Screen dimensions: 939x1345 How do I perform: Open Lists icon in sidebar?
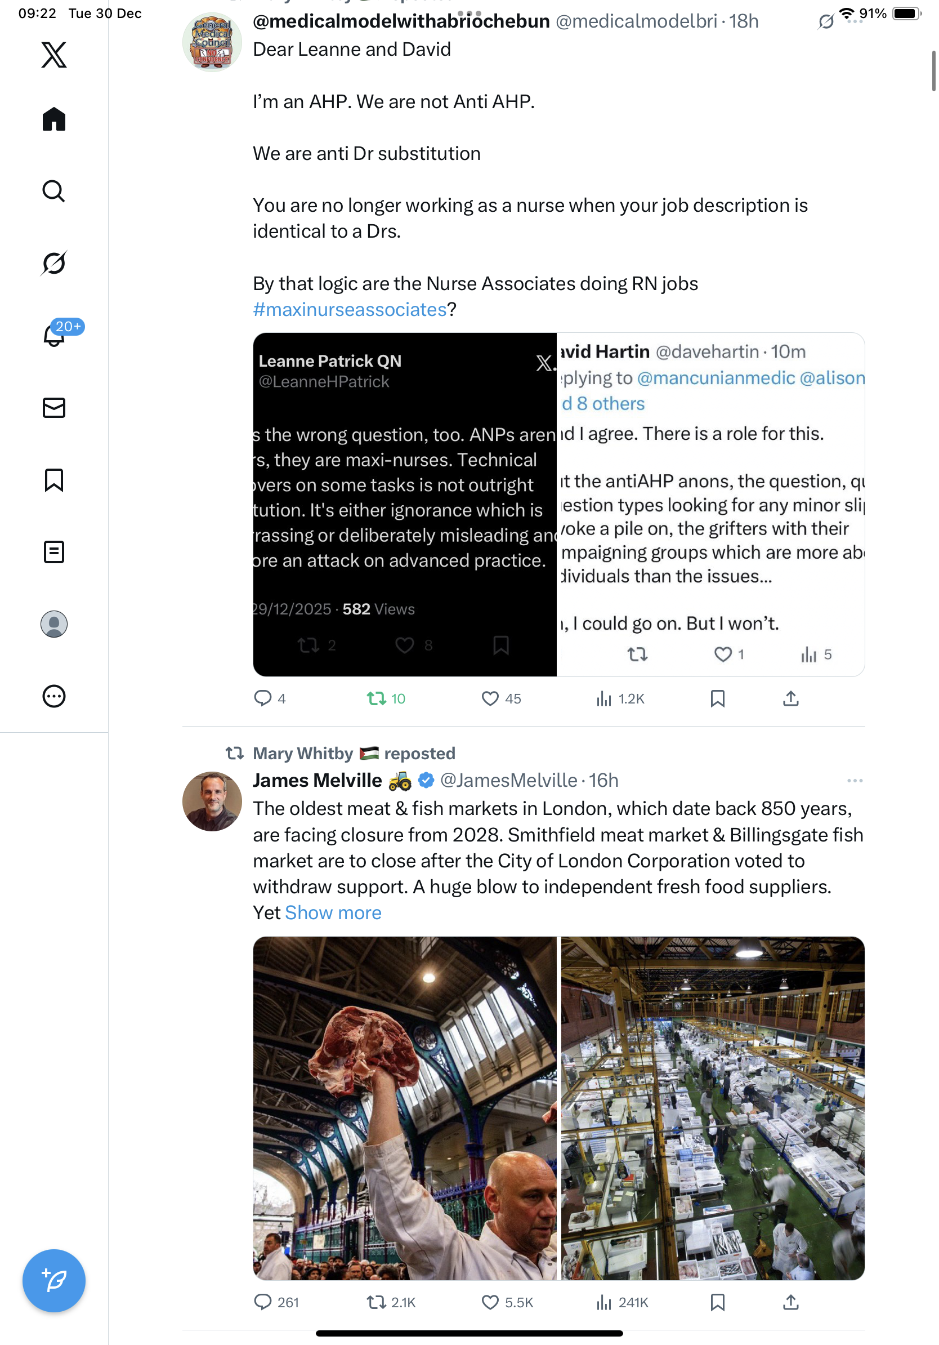click(54, 552)
